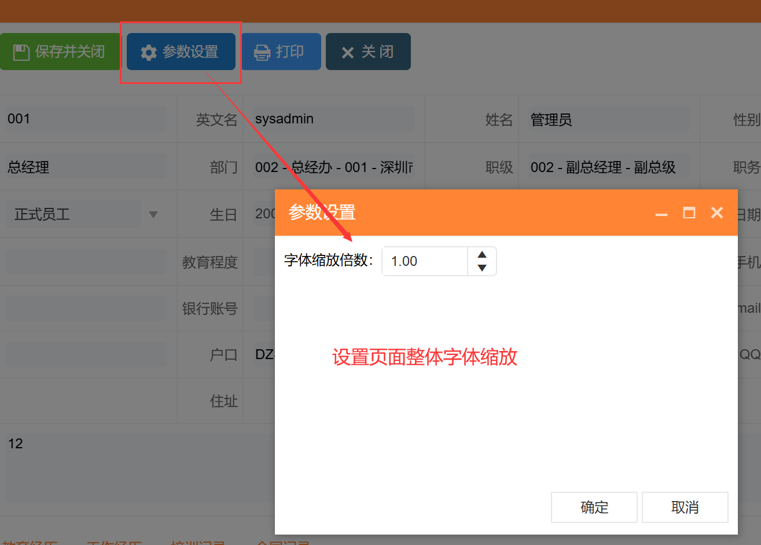Viewport: 761px width, 545px height.
Task: Maximize the 参数设置 dialog
Action: (689, 213)
